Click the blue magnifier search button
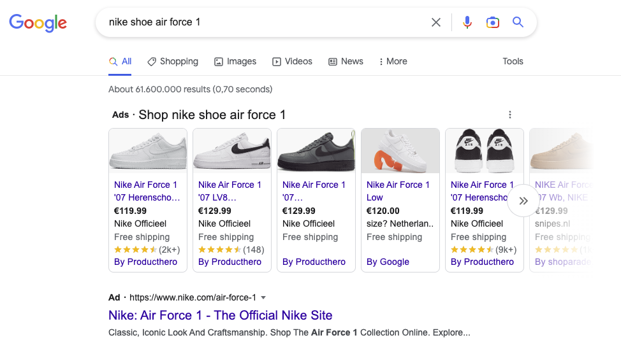 coord(518,22)
